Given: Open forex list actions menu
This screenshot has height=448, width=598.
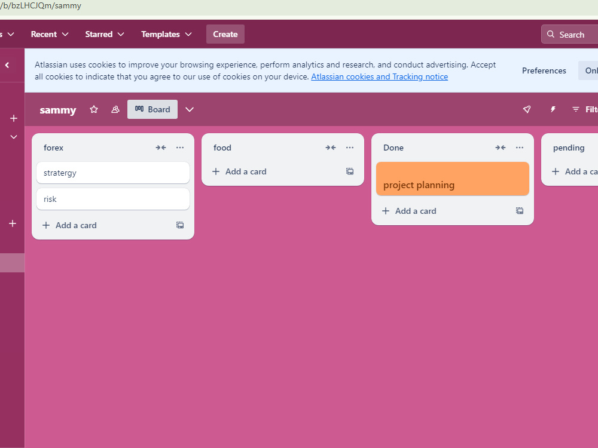Looking at the screenshot, I should [x=180, y=148].
